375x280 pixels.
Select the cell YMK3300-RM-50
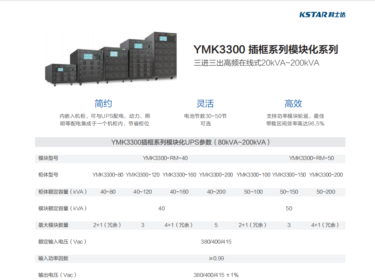tap(311, 158)
